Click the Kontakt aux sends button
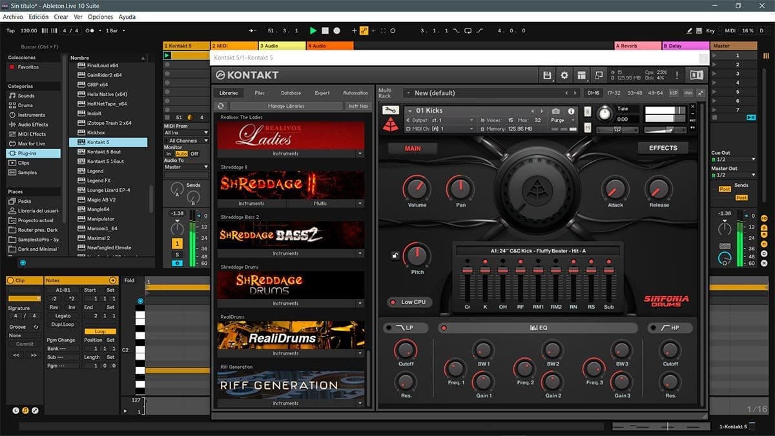The image size is (775, 436). click(x=688, y=93)
